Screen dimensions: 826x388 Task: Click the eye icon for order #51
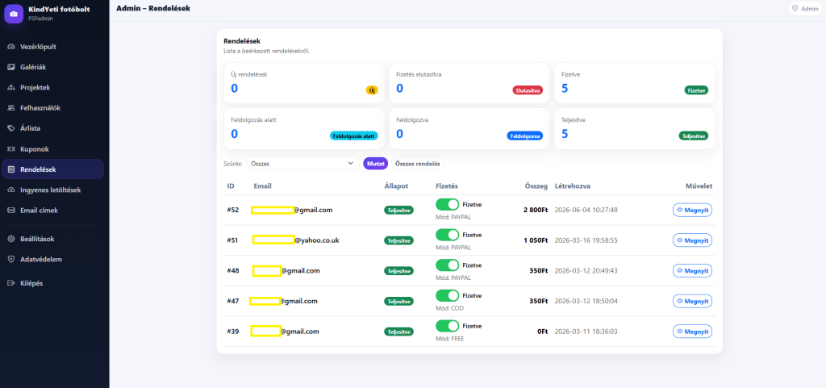680,240
